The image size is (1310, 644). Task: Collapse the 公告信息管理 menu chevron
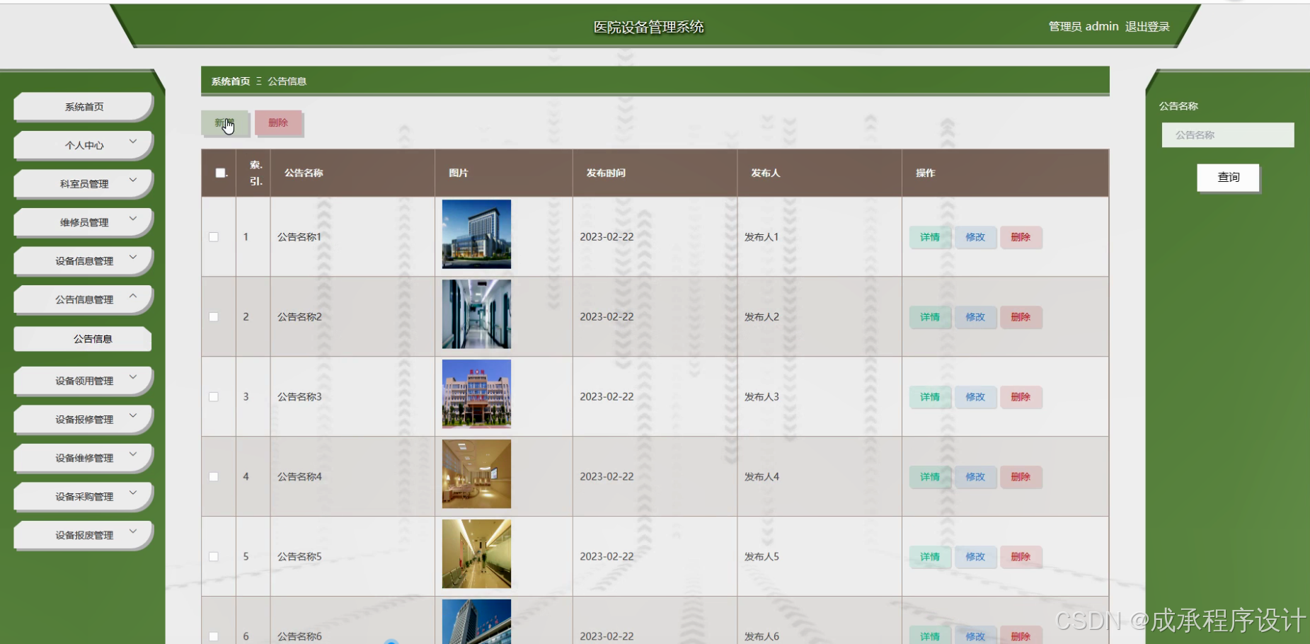pyautogui.click(x=133, y=296)
